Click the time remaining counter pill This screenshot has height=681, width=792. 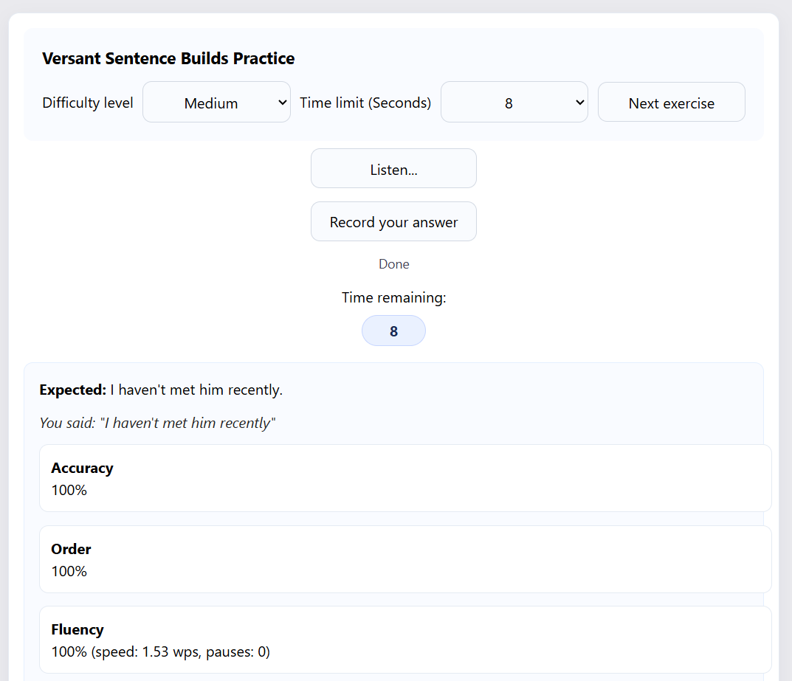tap(393, 331)
